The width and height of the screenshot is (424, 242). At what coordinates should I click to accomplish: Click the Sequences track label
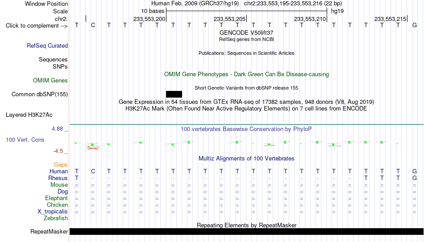pos(53,59)
